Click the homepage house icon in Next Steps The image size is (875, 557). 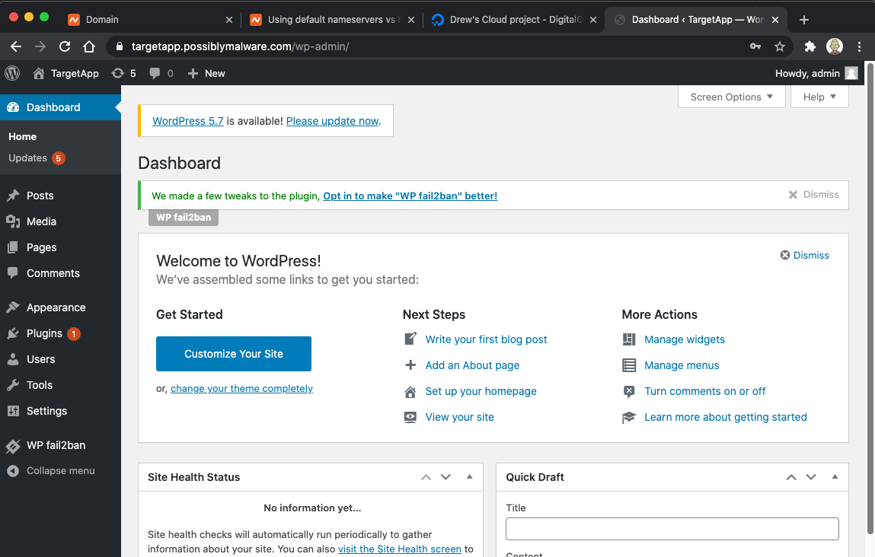pyautogui.click(x=410, y=391)
